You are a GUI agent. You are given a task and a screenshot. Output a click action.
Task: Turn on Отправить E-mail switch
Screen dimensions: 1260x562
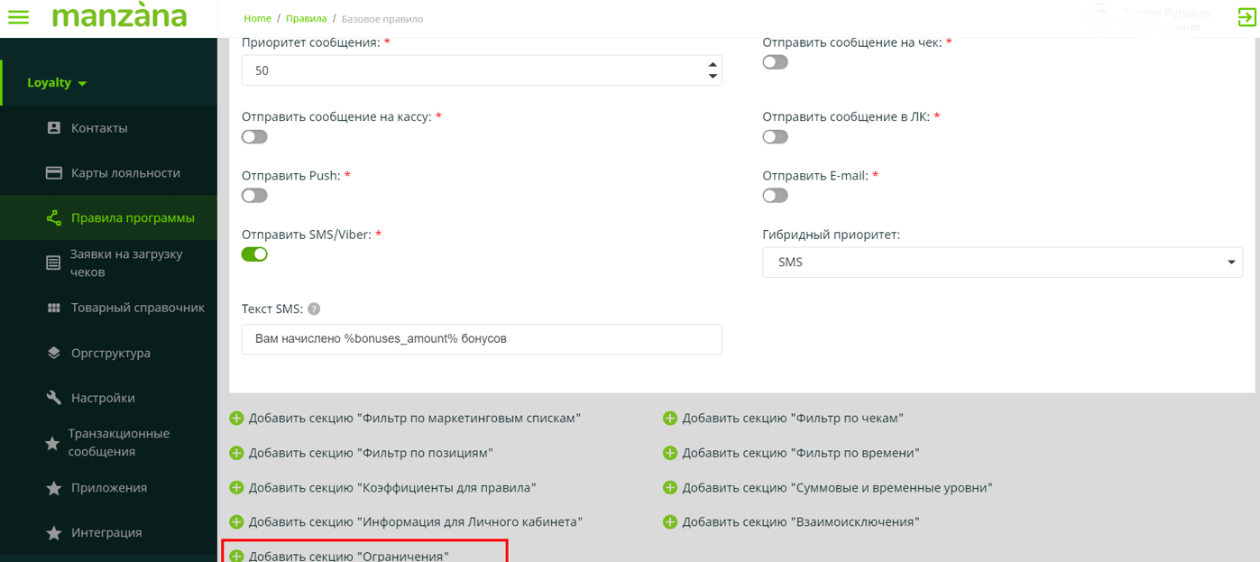coord(775,196)
